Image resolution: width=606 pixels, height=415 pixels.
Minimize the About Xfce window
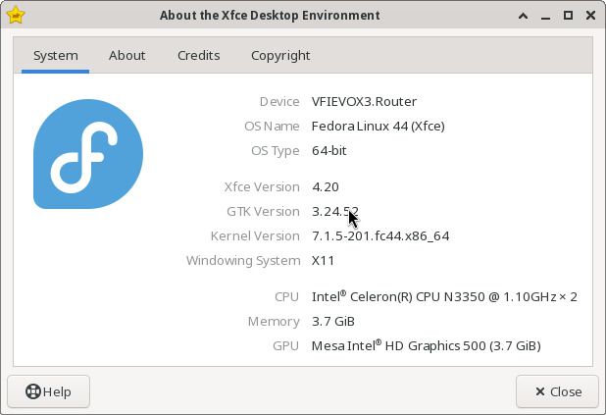(545, 16)
